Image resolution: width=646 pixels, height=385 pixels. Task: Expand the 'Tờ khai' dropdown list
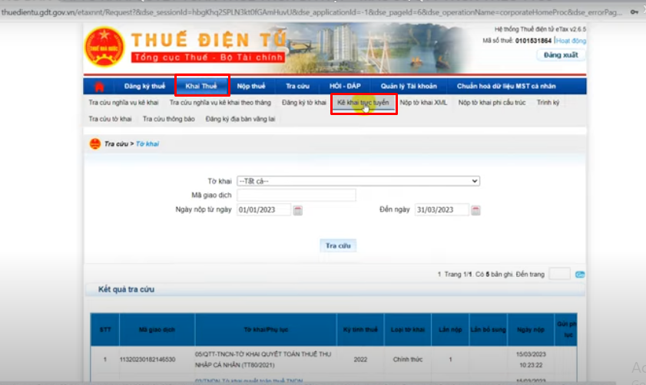(358, 181)
